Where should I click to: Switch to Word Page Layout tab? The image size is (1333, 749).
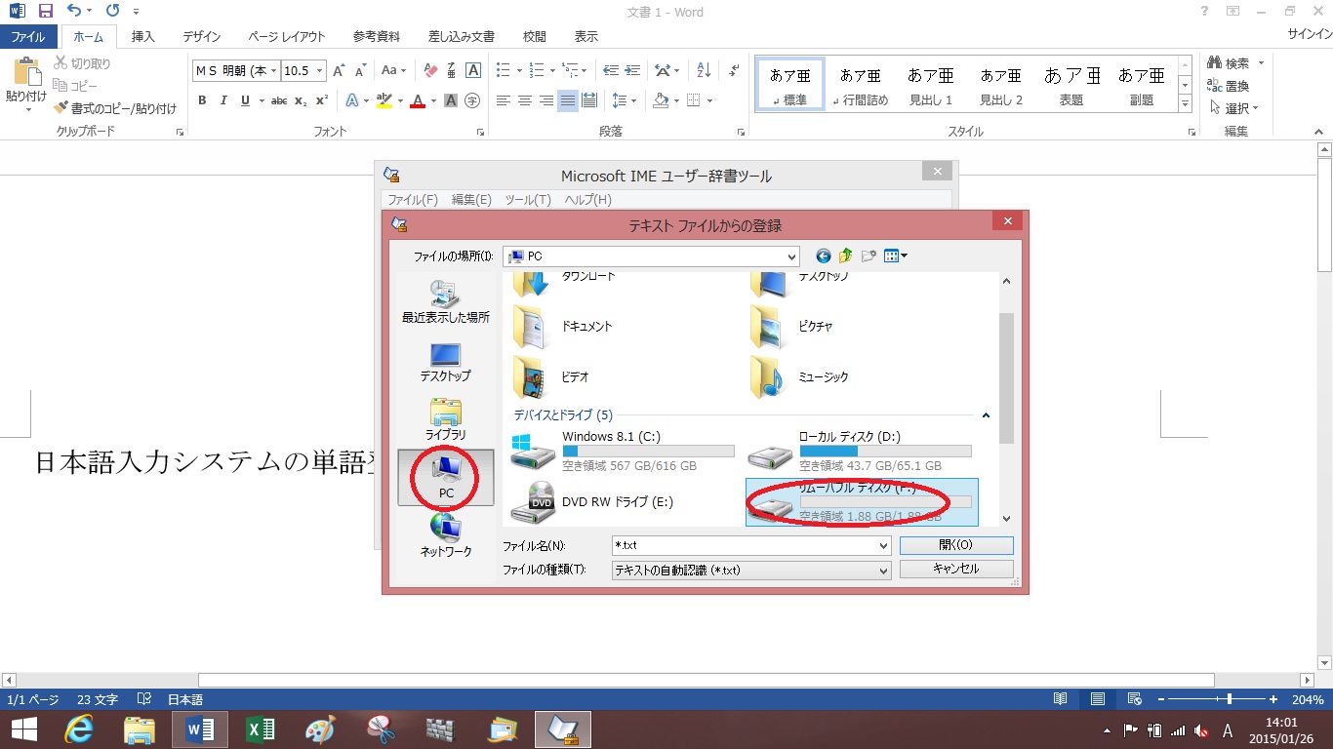(287, 37)
